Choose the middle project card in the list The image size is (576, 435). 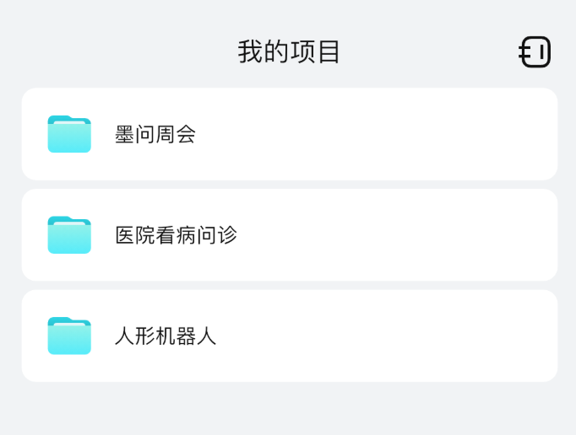click(290, 234)
